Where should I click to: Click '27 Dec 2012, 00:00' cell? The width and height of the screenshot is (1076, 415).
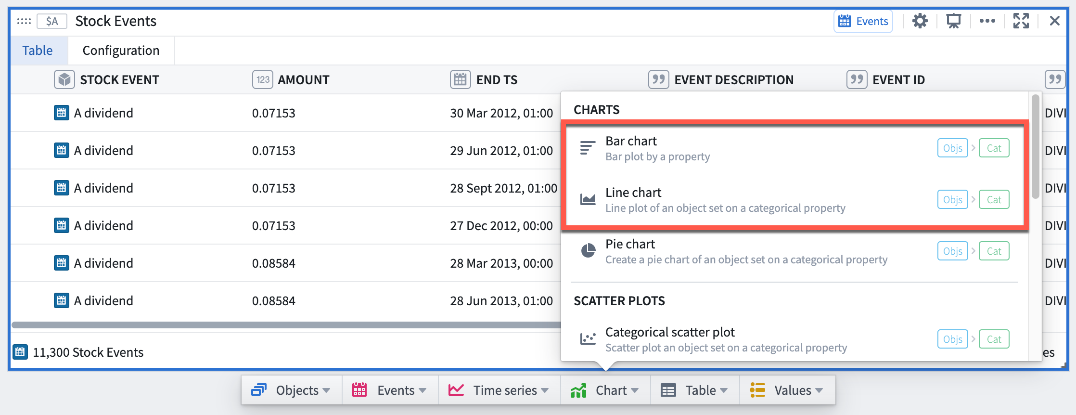coord(501,226)
